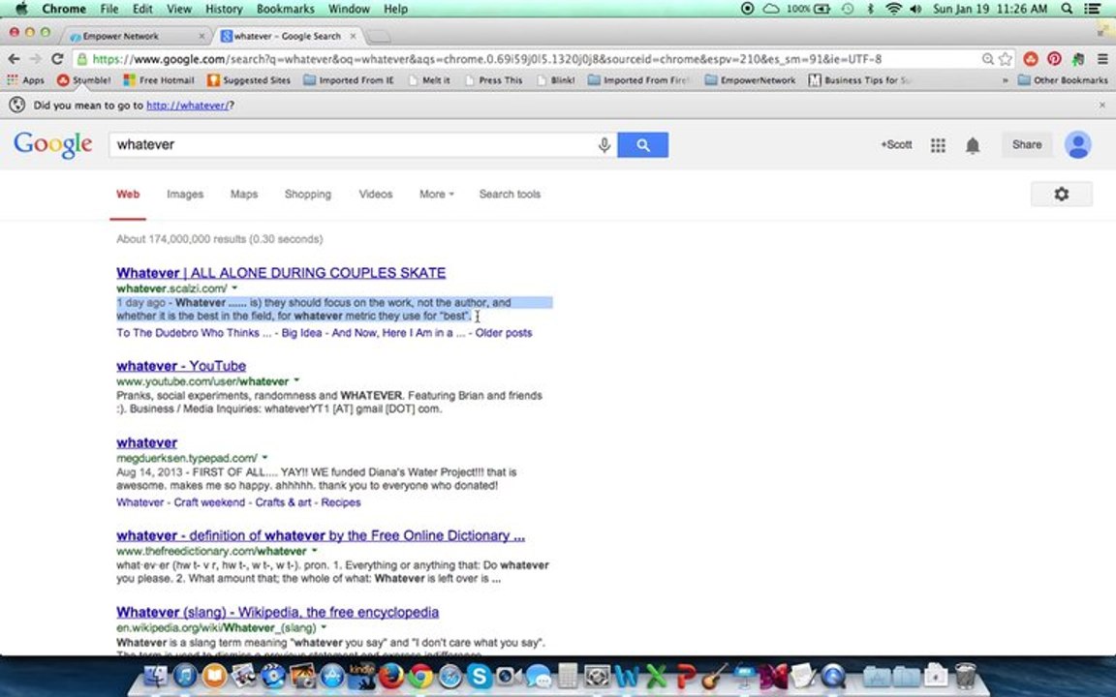Expand arrow next to youtube.com/user/whatever
Viewport: 1116px width, 697px height.
point(296,381)
